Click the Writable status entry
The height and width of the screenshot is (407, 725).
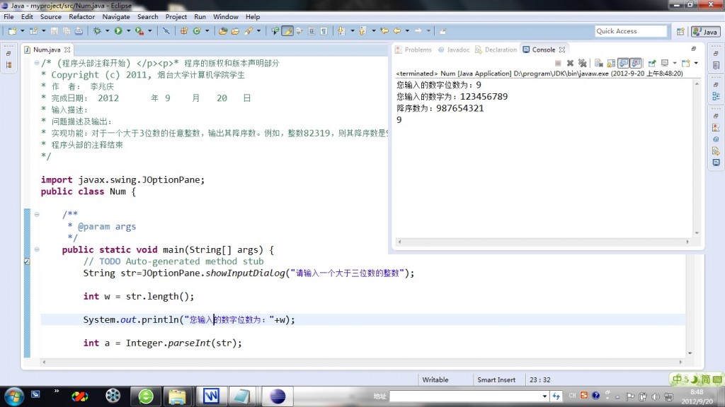point(435,379)
